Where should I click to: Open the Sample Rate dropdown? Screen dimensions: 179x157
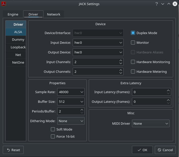tap(71, 92)
